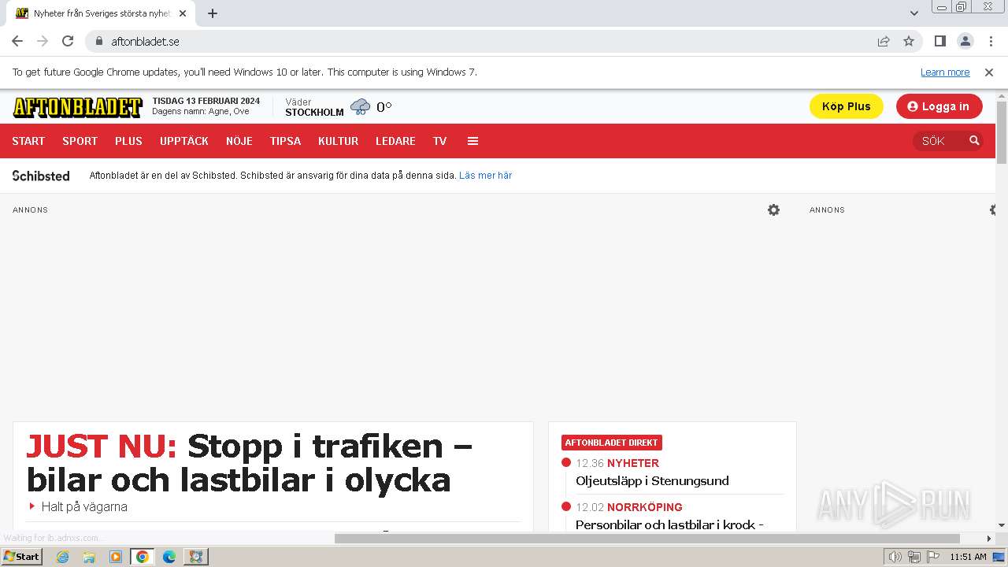View site info via the lock icon

(x=98, y=41)
